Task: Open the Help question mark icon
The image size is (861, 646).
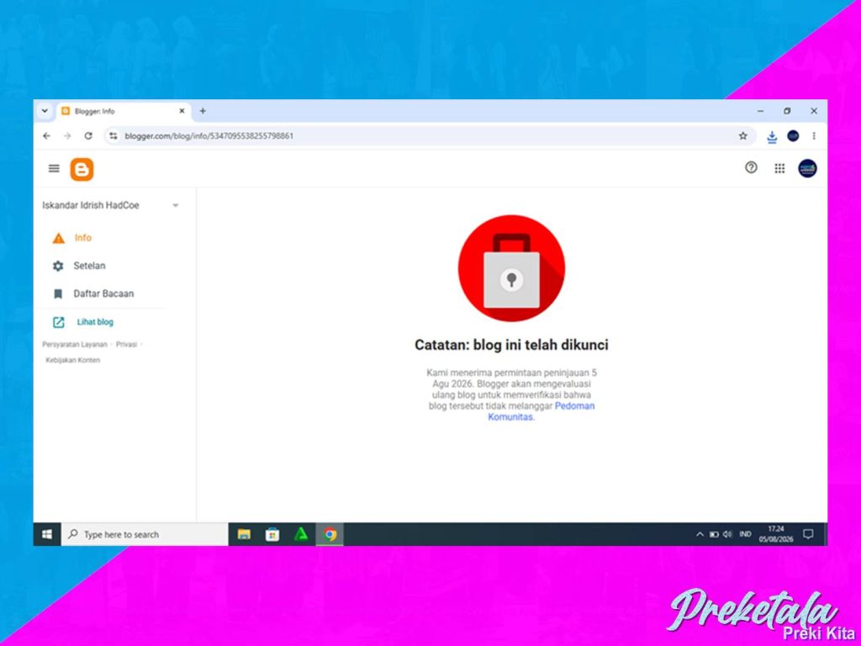Action: pos(751,167)
